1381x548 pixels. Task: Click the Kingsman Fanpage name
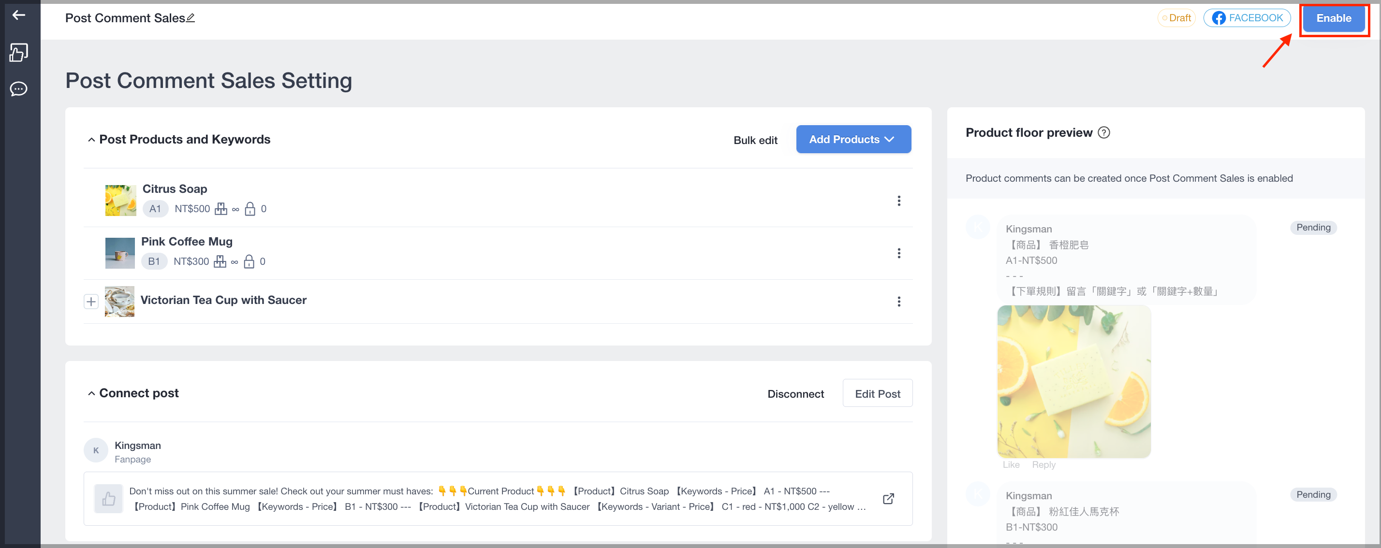coord(138,446)
